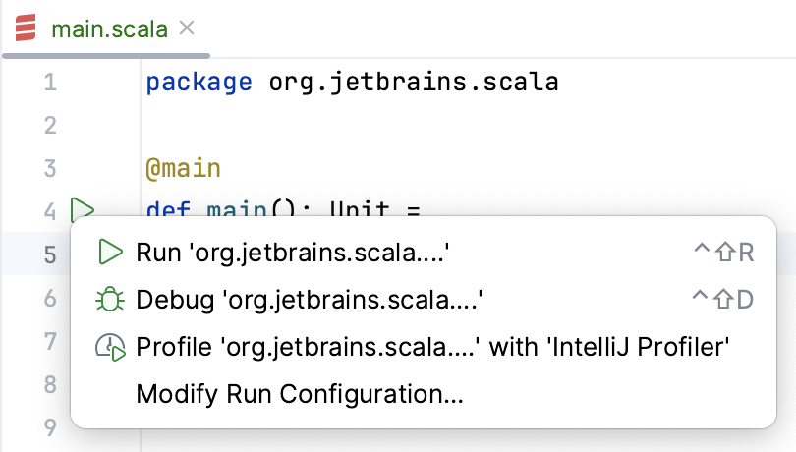
Task: Click the empty line 2 in the editor
Action: pyautogui.click(x=393, y=125)
